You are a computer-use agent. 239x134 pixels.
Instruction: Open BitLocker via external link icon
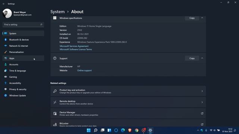tap(202, 124)
